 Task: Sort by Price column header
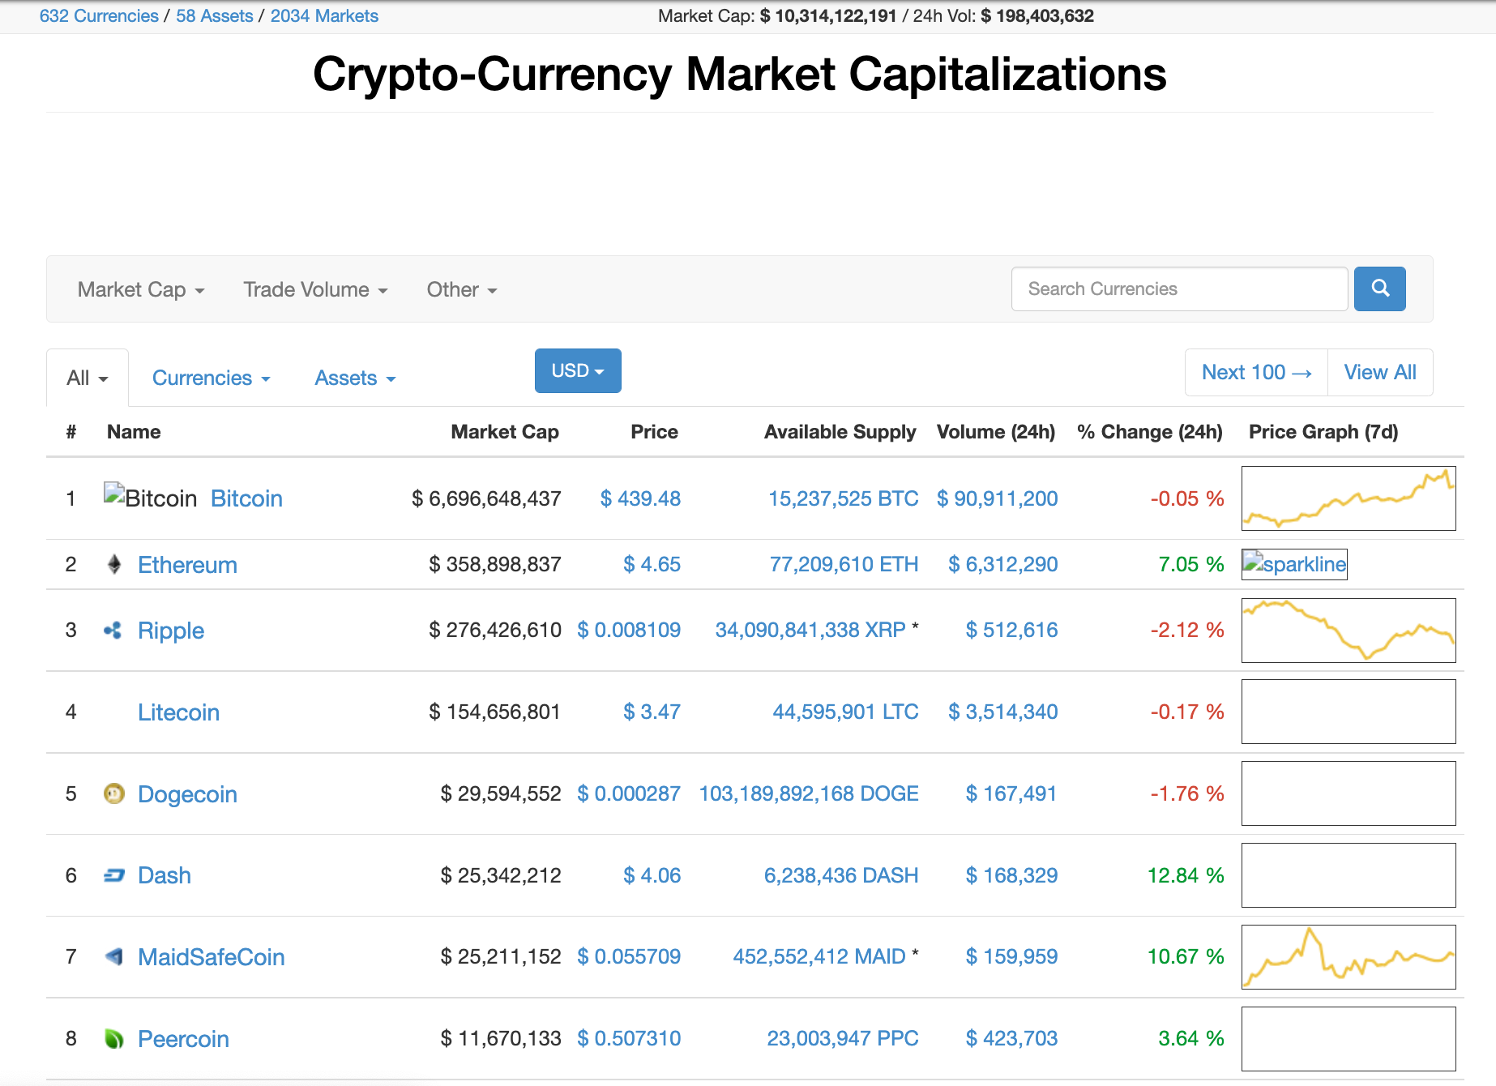[x=654, y=432]
